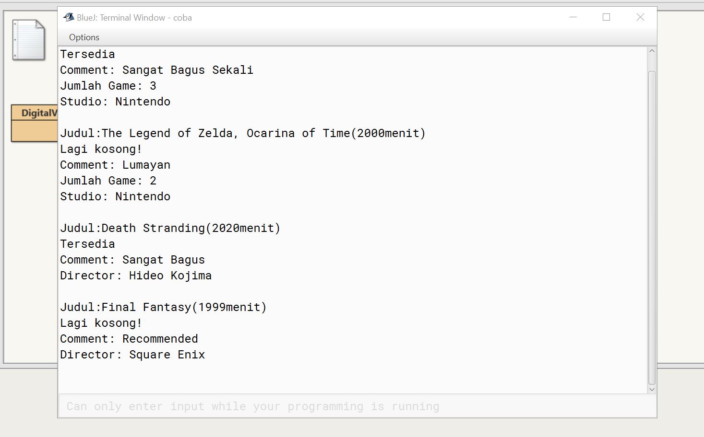Screen dimensions: 704x437
Task: Click the BlueJ bird icon in title bar
Action: point(69,17)
